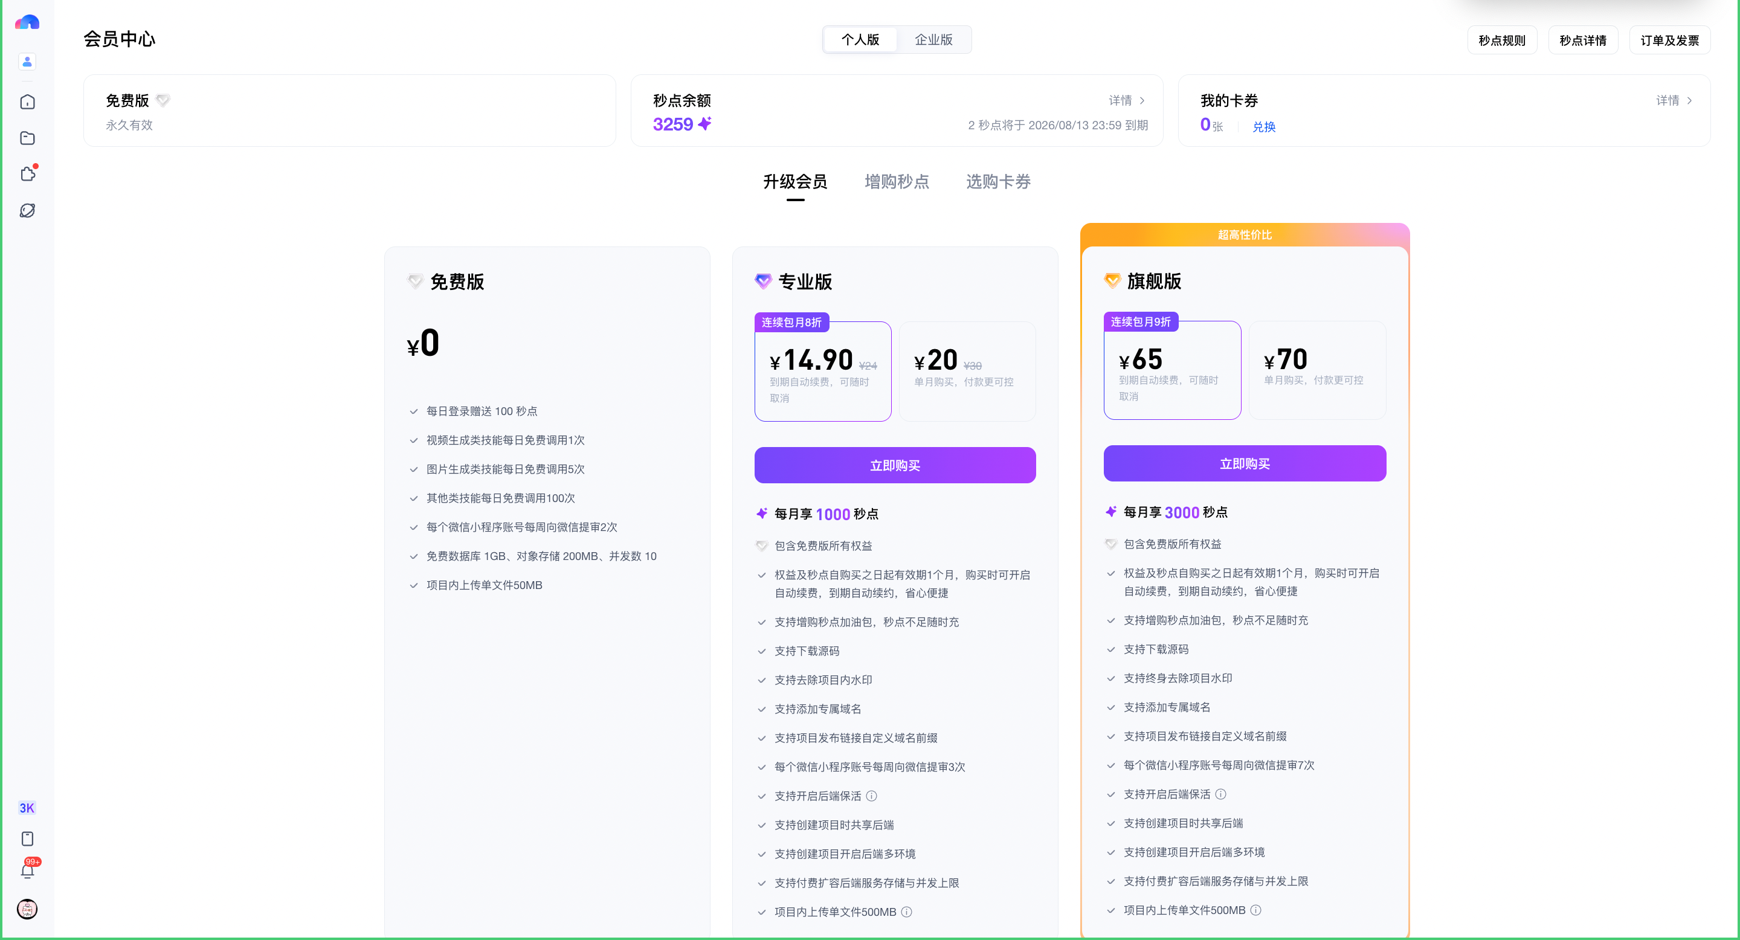
Task: Click the 免费版 永久有效 status card
Action: coord(349,111)
